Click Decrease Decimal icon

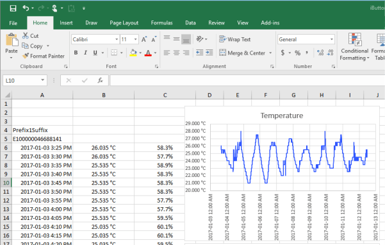[331, 53]
